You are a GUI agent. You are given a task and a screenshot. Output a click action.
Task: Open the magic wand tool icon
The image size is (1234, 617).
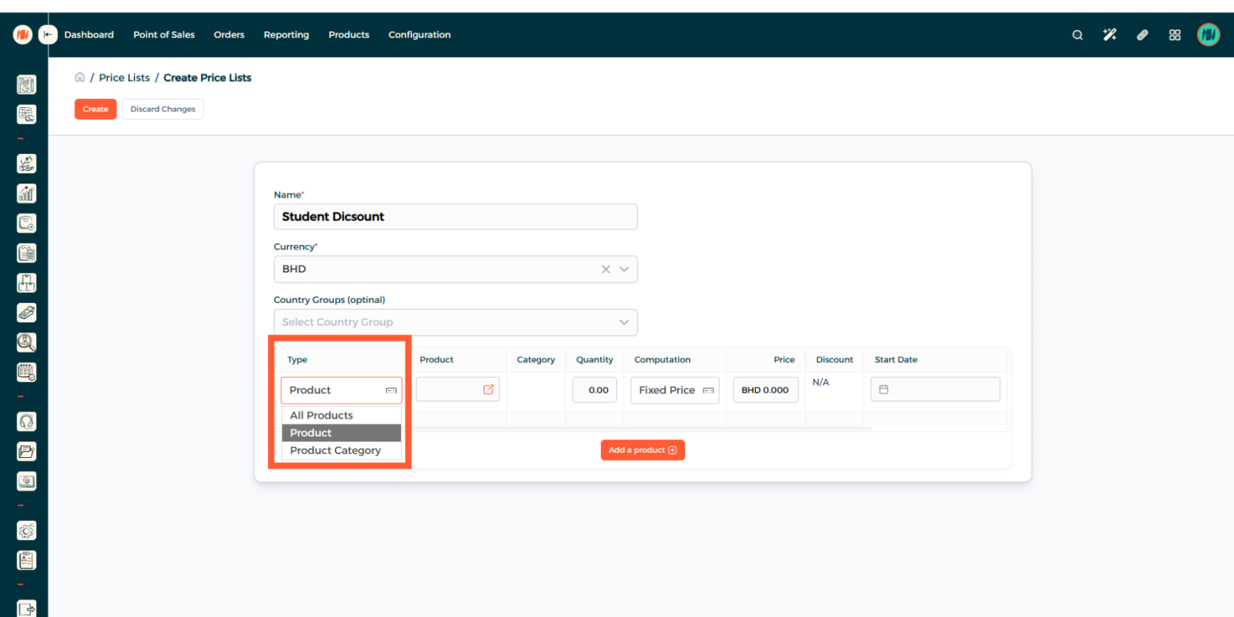tap(1109, 35)
